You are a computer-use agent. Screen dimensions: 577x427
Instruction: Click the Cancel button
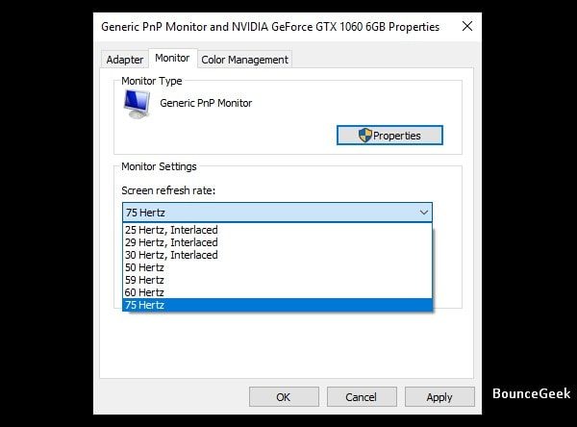[362, 397]
